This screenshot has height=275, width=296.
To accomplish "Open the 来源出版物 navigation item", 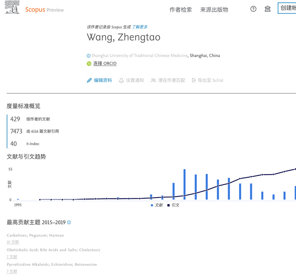I will pos(214,10).
